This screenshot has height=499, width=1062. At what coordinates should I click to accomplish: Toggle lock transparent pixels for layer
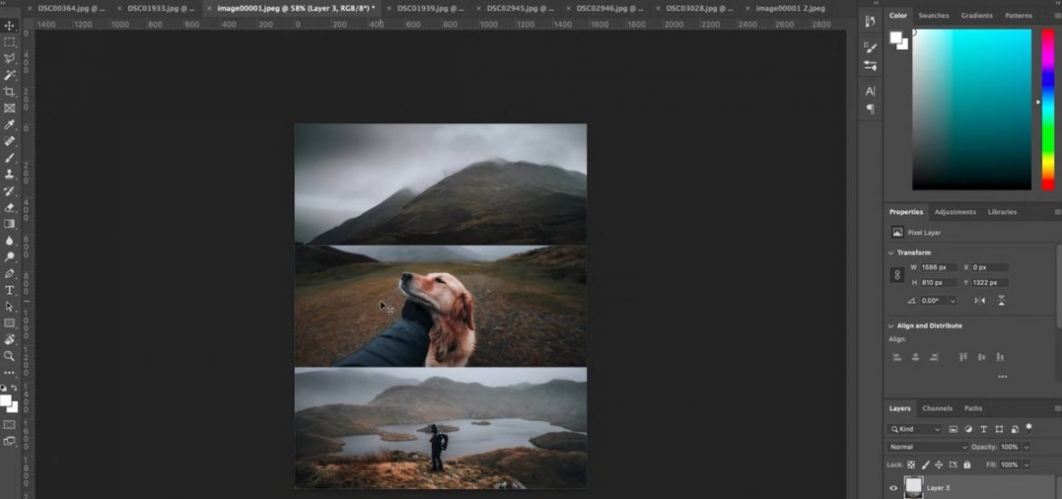tap(911, 465)
